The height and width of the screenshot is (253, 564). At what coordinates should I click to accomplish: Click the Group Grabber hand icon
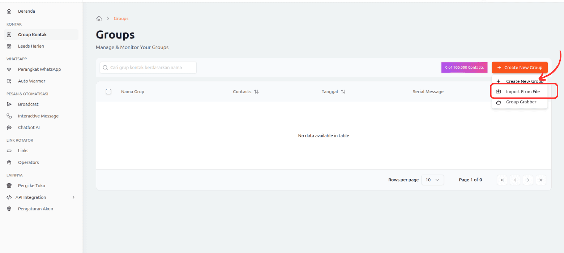coord(498,102)
